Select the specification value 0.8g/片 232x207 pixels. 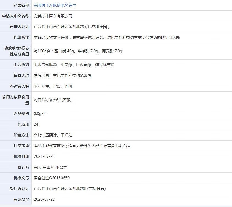(40, 114)
